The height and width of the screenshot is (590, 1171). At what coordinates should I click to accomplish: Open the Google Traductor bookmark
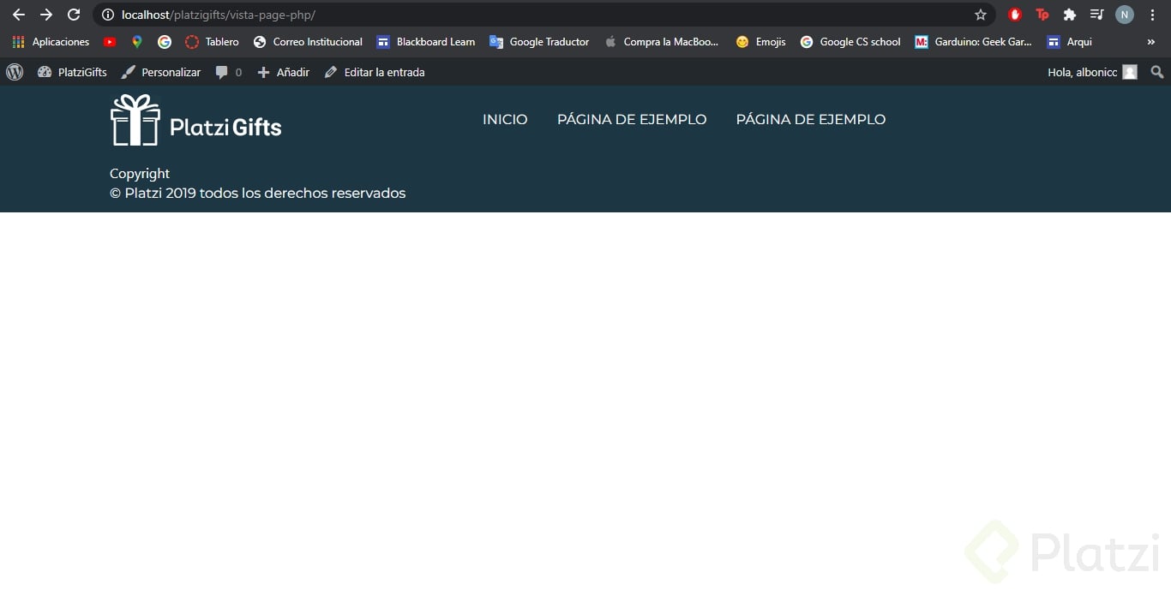coord(549,41)
